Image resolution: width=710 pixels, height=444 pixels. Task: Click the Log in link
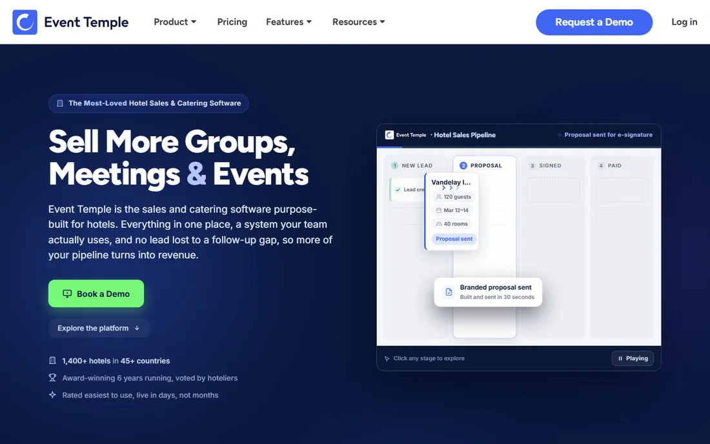(x=684, y=22)
